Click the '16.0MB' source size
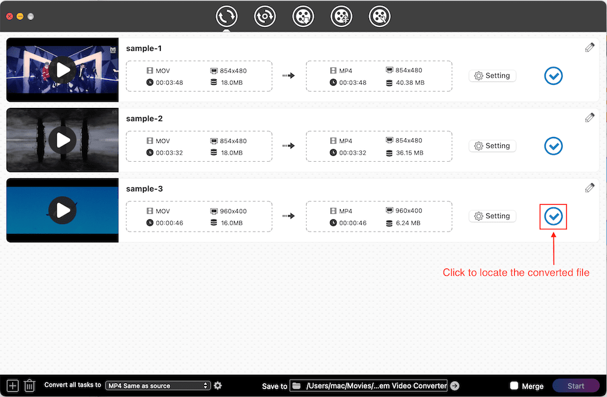Screen dimensions: 607x397 click(232, 223)
